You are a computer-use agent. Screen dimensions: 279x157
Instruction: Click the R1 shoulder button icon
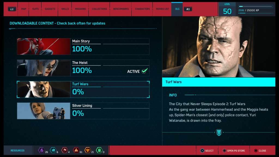[x=188, y=9]
